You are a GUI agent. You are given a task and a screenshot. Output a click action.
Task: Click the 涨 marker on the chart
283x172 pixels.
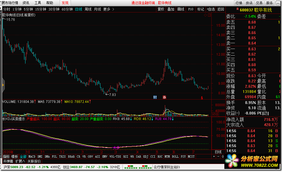(x=164, y=97)
